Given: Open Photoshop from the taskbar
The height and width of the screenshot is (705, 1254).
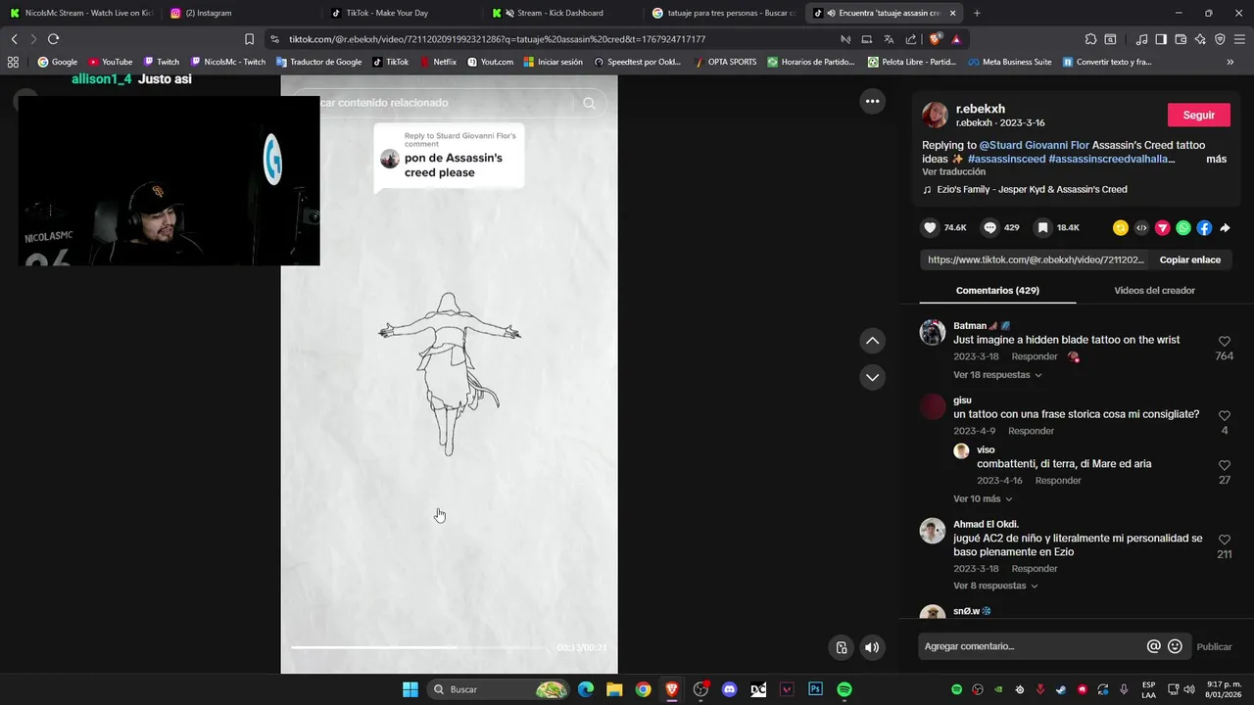Looking at the screenshot, I should [x=815, y=689].
